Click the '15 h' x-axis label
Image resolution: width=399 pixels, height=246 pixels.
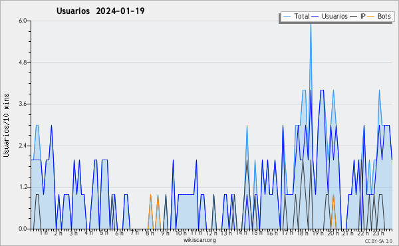pyautogui.click(x=257, y=233)
